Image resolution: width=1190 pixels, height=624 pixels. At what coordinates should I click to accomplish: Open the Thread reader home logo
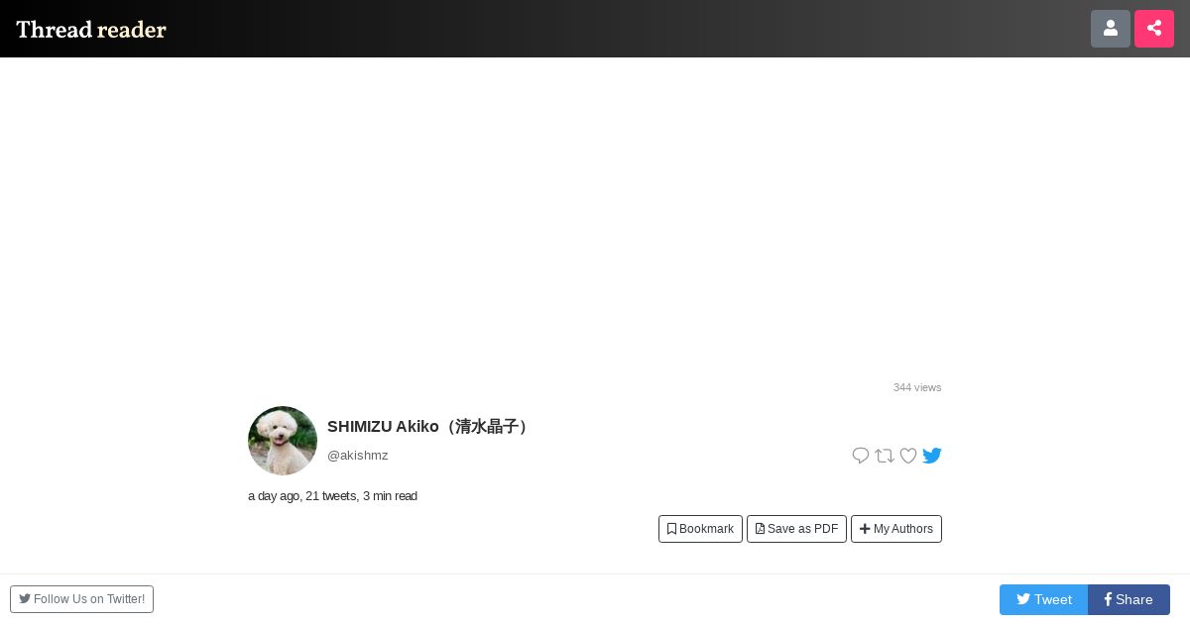point(91,29)
